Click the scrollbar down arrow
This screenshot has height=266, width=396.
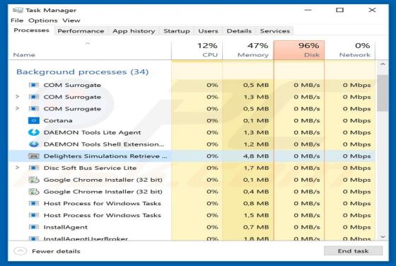[x=383, y=237]
